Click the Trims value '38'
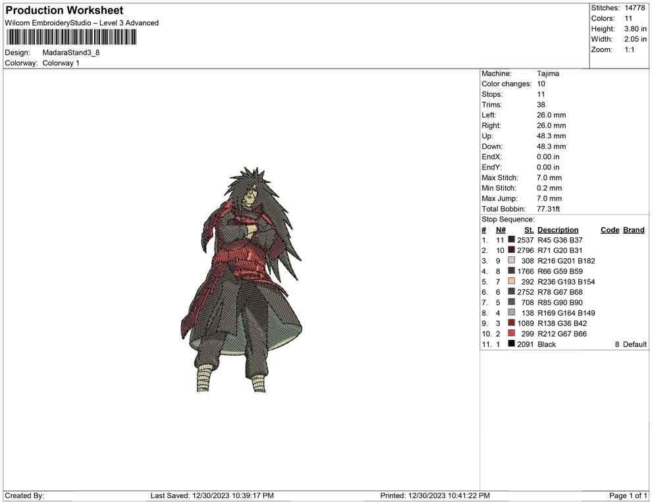This screenshot has height=502, width=652. click(541, 105)
